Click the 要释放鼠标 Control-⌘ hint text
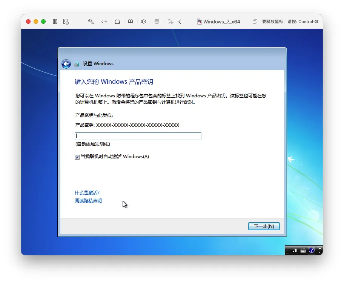This screenshot has width=344, height=283. [x=290, y=22]
